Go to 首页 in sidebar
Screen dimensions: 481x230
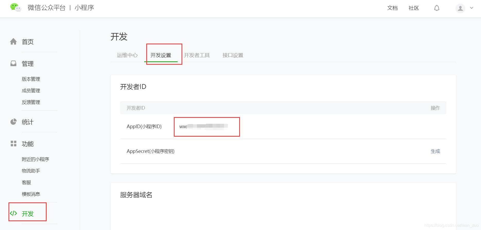28,42
